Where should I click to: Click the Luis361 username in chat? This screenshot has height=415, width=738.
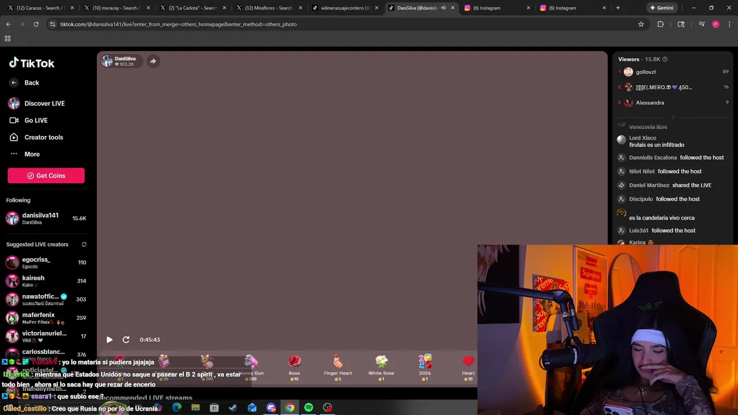pyautogui.click(x=639, y=231)
